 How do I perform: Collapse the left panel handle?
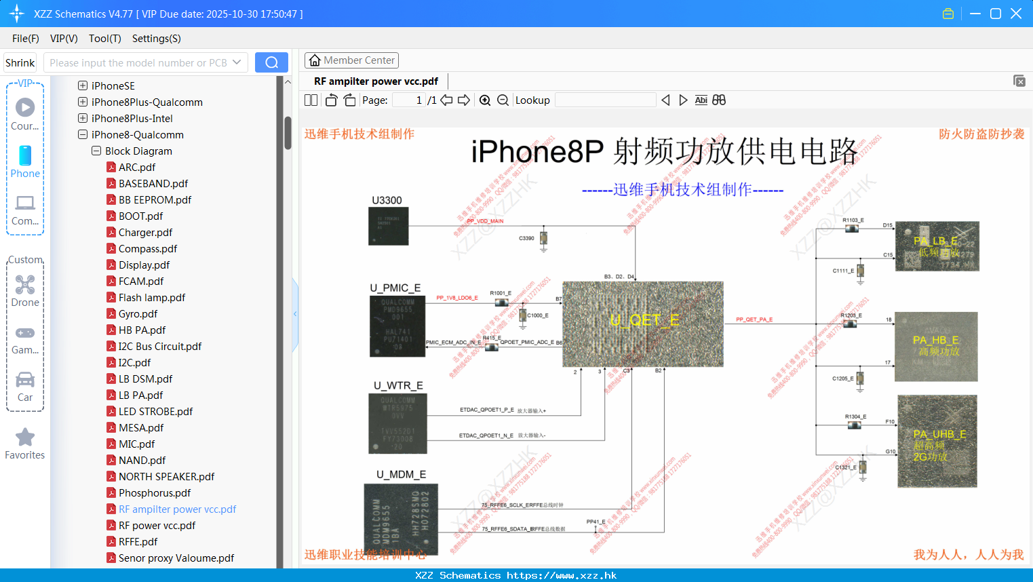(295, 314)
